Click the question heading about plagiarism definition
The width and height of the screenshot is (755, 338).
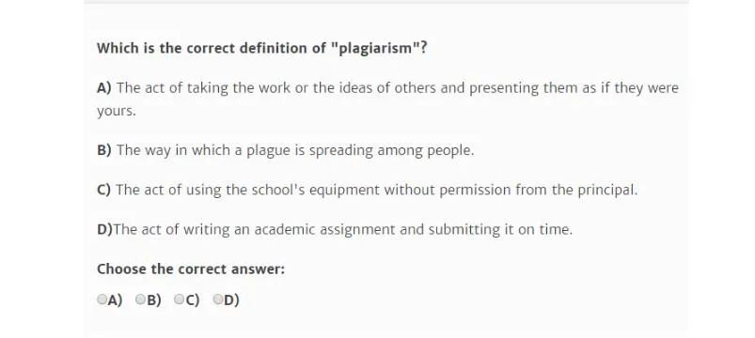(x=262, y=49)
